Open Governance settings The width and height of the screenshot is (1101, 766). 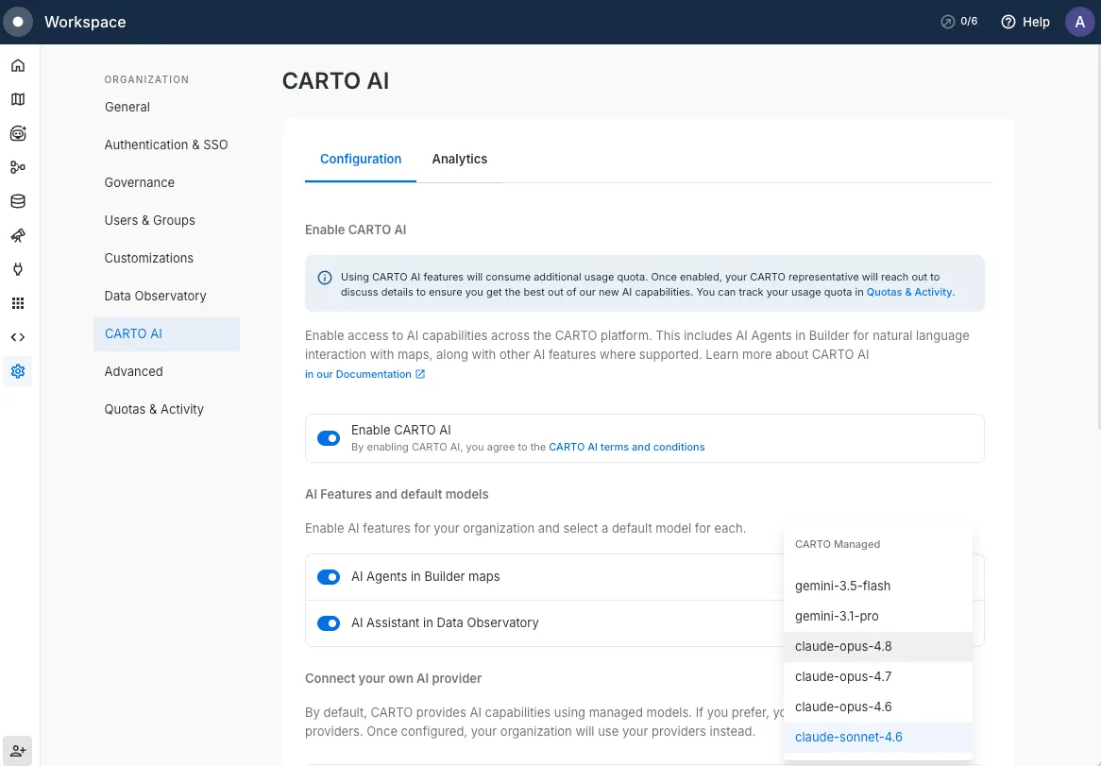(x=166, y=182)
